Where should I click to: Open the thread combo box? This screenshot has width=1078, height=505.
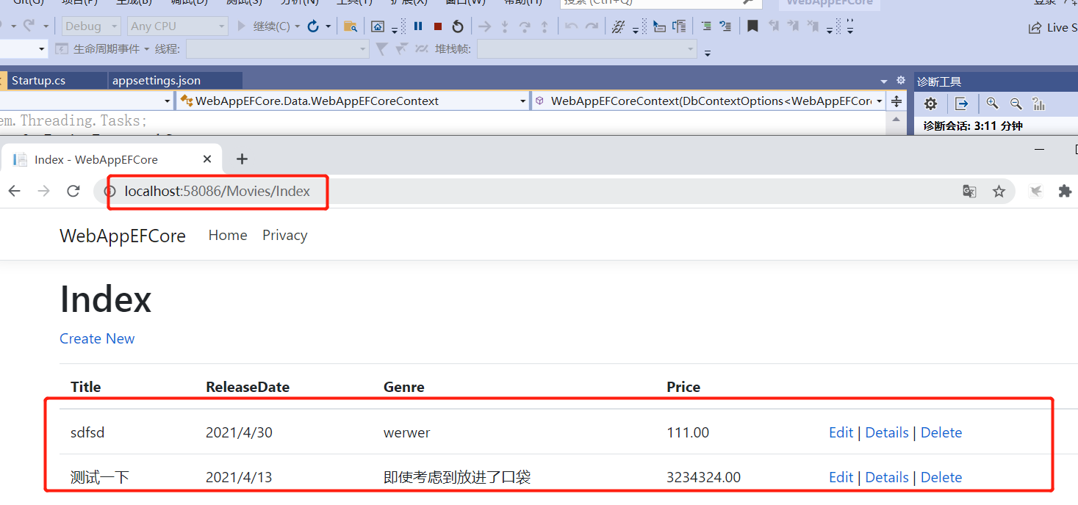tap(277, 49)
